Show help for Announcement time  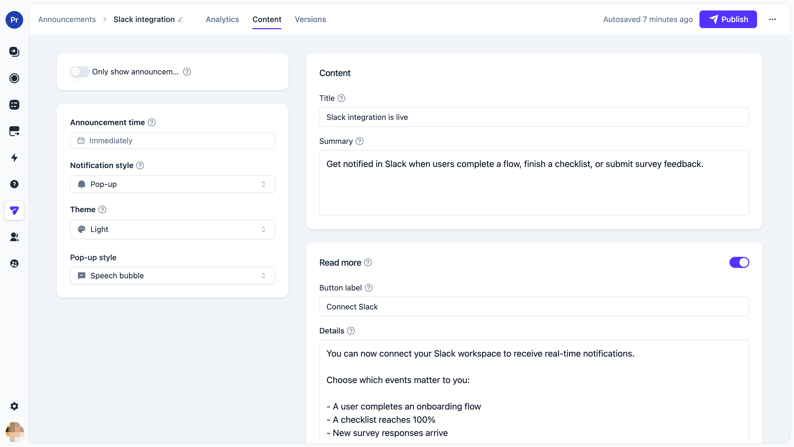(x=152, y=123)
